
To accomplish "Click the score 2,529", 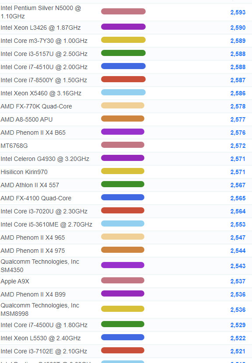I will tap(238, 325).
